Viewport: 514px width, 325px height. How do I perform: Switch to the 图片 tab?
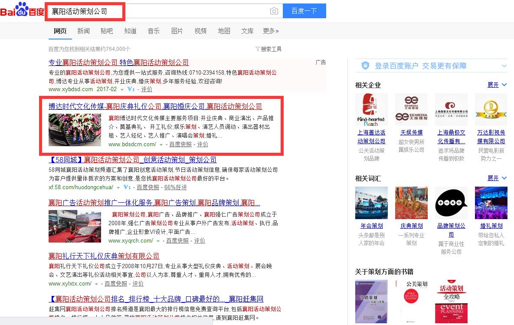[177, 31]
